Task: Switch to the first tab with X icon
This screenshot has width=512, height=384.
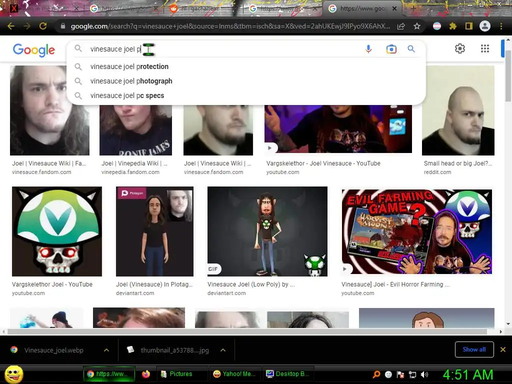Action: 44,8
